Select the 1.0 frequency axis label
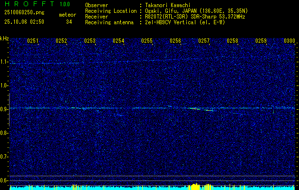 pos(4,85)
